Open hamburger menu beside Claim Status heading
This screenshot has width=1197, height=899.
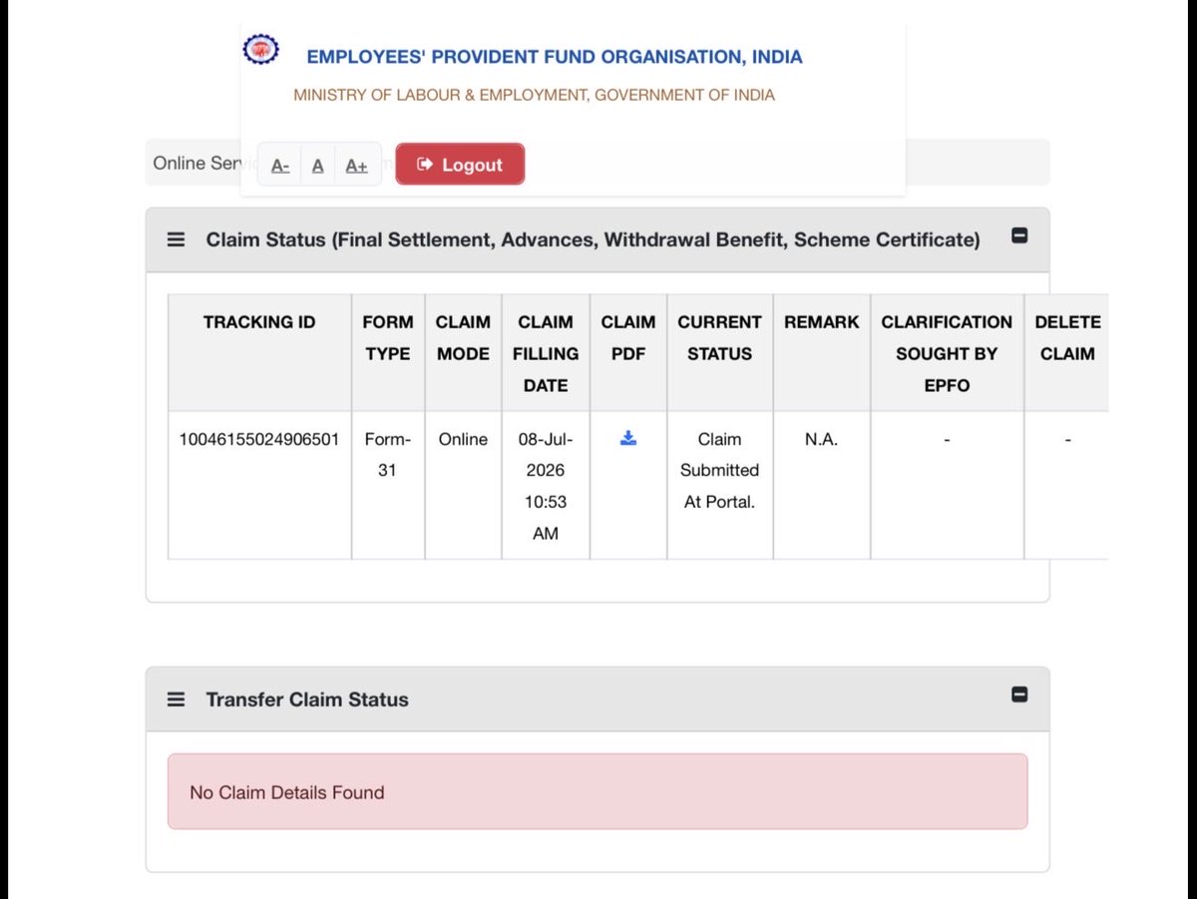[177, 240]
